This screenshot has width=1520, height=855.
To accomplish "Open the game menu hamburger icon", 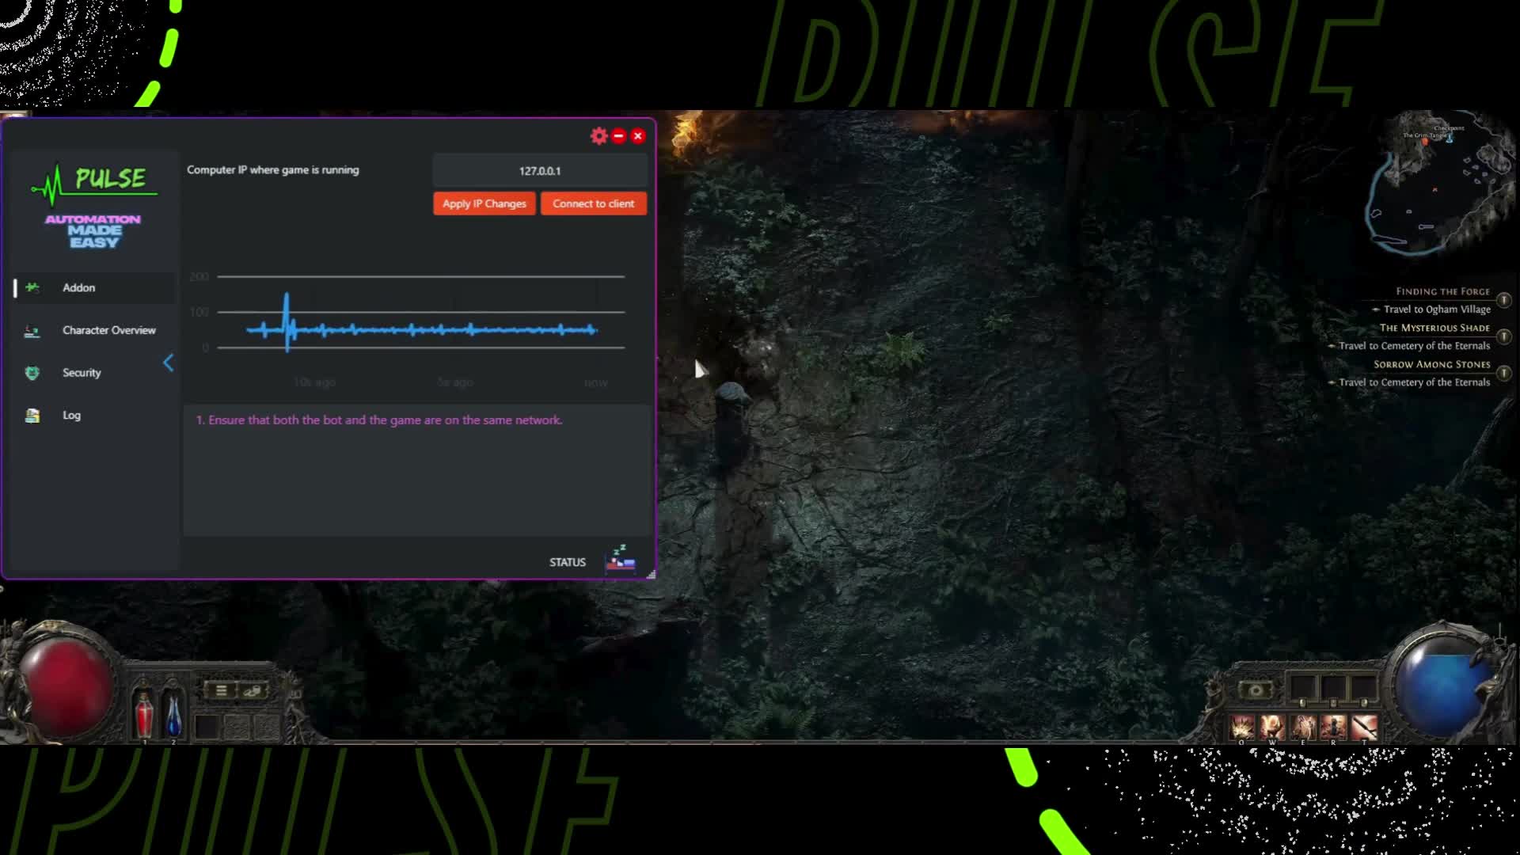I will 221,690.
